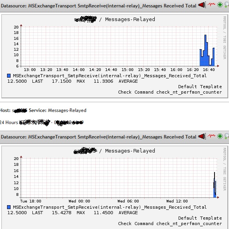Image resolution: width=229 pixels, height=229 pixels.
Task: Click the Messages-Relayed title of the 13:00–16:40 graph
Action: [130, 19]
